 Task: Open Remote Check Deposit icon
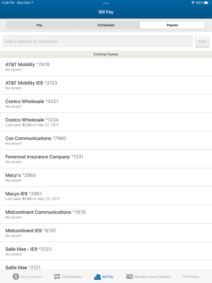(x=130, y=277)
